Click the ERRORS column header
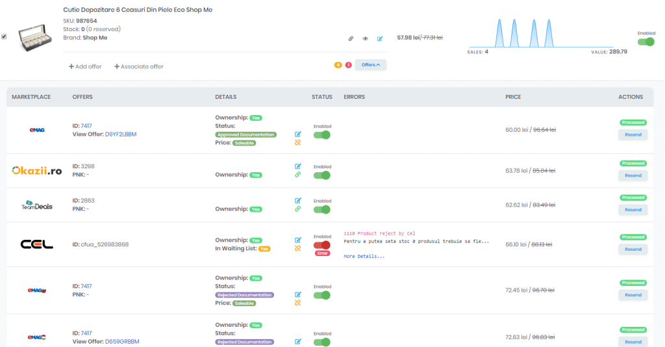665x347 pixels. (x=354, y=97)
